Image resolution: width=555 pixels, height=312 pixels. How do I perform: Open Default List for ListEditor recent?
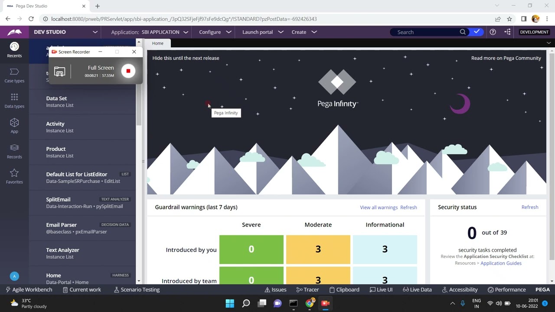click(82, 177)
